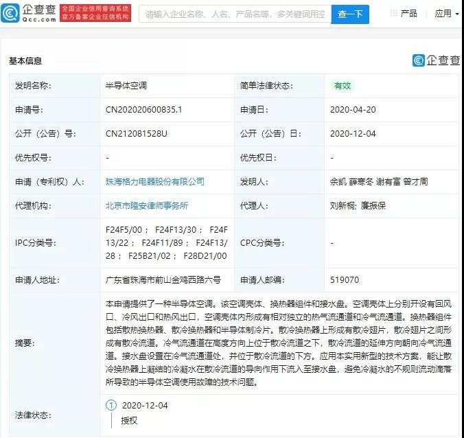Select publication number CN212081528U
464x438 pixels.
pos(136,134)
